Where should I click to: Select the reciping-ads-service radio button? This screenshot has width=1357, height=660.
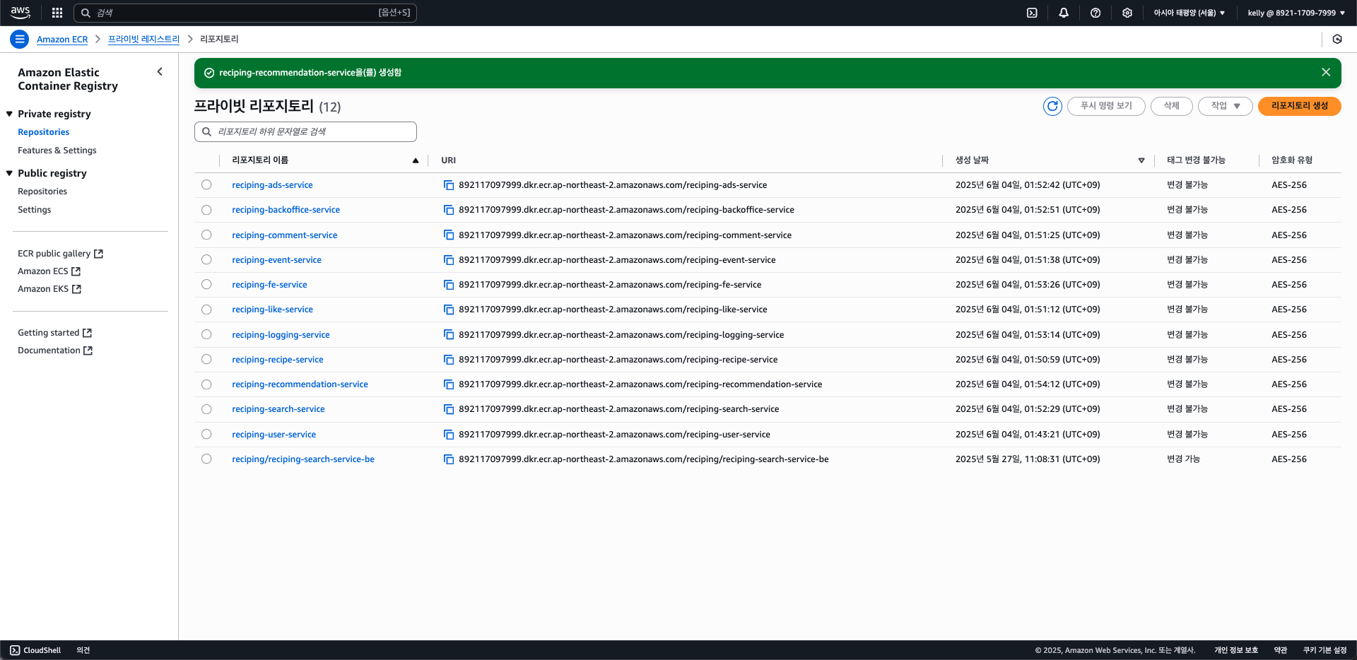(x=206, y=184)
